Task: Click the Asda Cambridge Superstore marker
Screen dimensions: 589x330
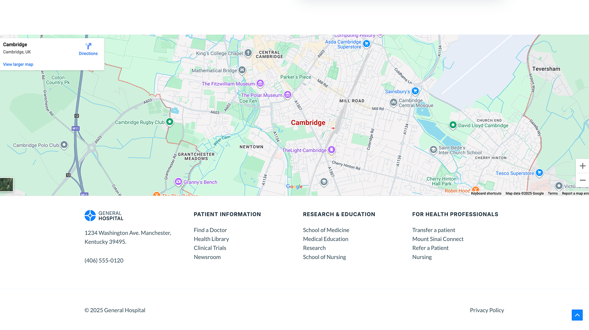Action: pos(366,44)
